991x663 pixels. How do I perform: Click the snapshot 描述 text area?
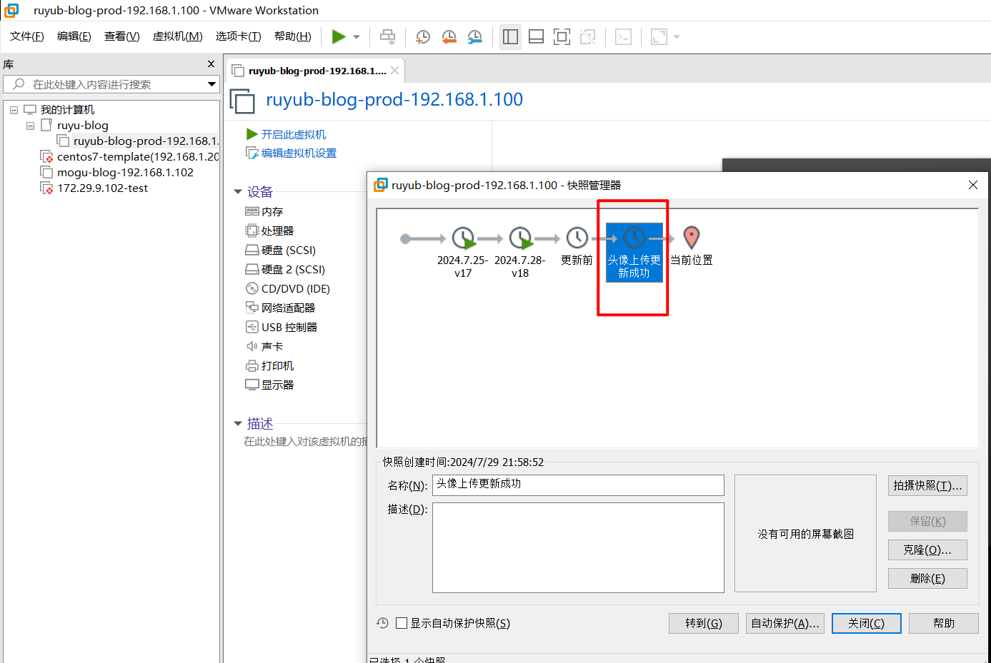click(x=578, y=547)
